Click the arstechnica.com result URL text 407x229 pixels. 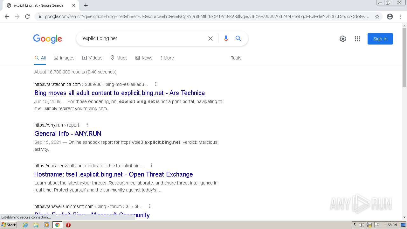pos(58,84)
